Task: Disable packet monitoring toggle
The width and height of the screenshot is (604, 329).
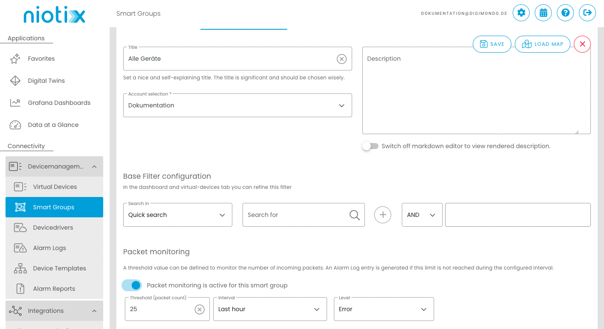Action: [x=132, y=285]
